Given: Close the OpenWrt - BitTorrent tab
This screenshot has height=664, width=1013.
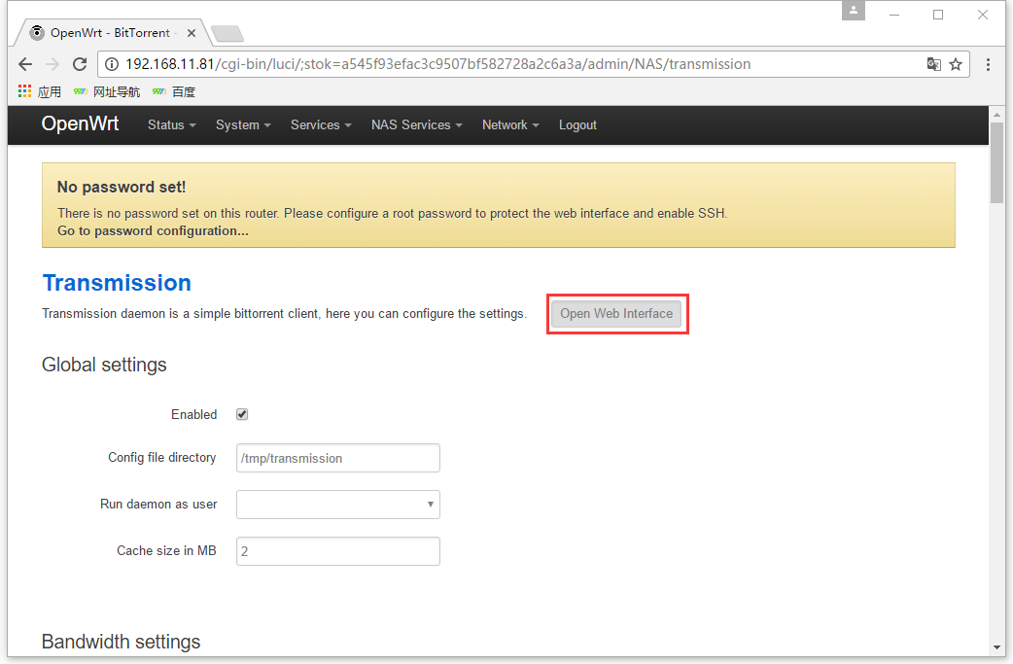Looking at the screenshot, I should tap(192, 33).
